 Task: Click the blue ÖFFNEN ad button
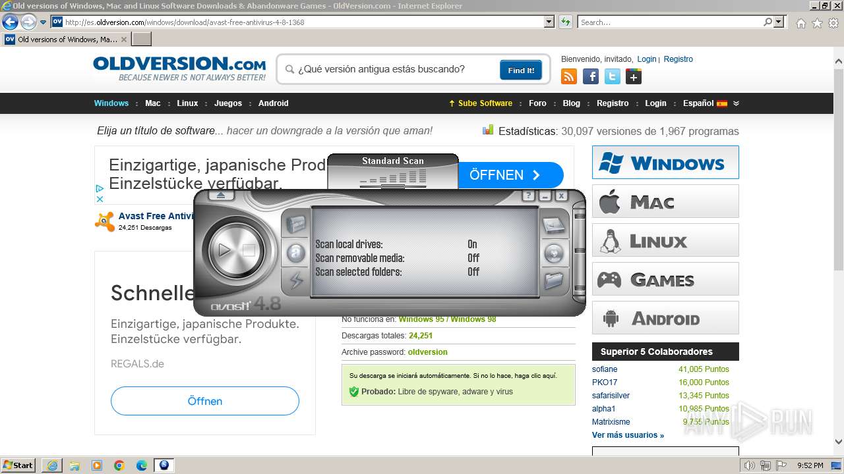[511, 175]
